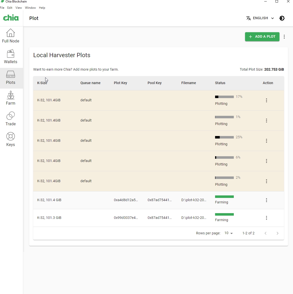Click pool key in the 101.4 GiB farming row
Viewport: 293px width, 294px height.
click(x=160, y=200)
